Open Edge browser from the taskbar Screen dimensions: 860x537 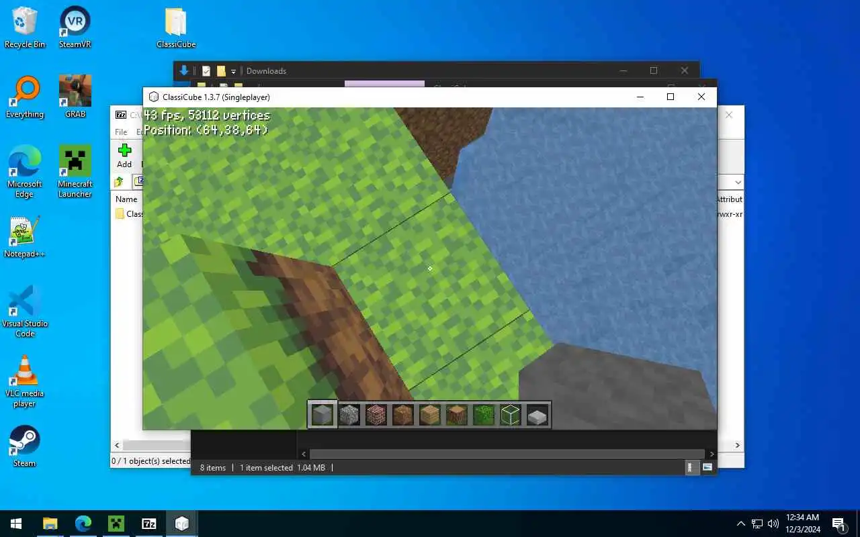click(x=83, y=524)
